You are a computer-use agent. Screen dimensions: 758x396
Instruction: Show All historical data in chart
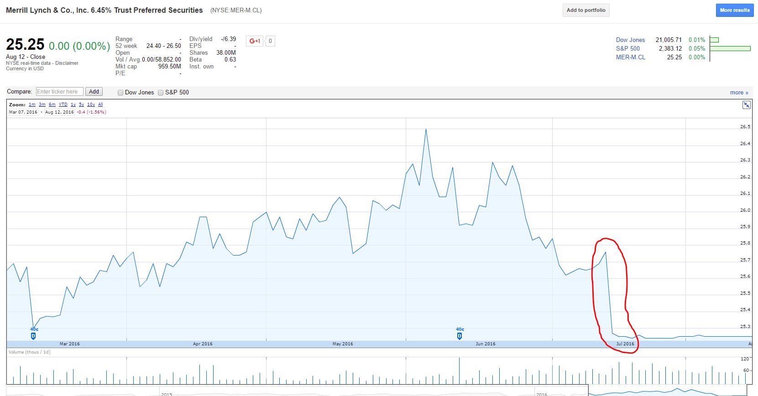(x=100, y=104)
